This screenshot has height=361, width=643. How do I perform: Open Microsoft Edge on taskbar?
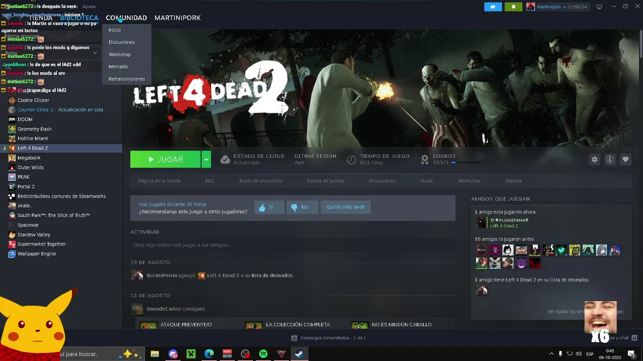(x=209, y=354)
